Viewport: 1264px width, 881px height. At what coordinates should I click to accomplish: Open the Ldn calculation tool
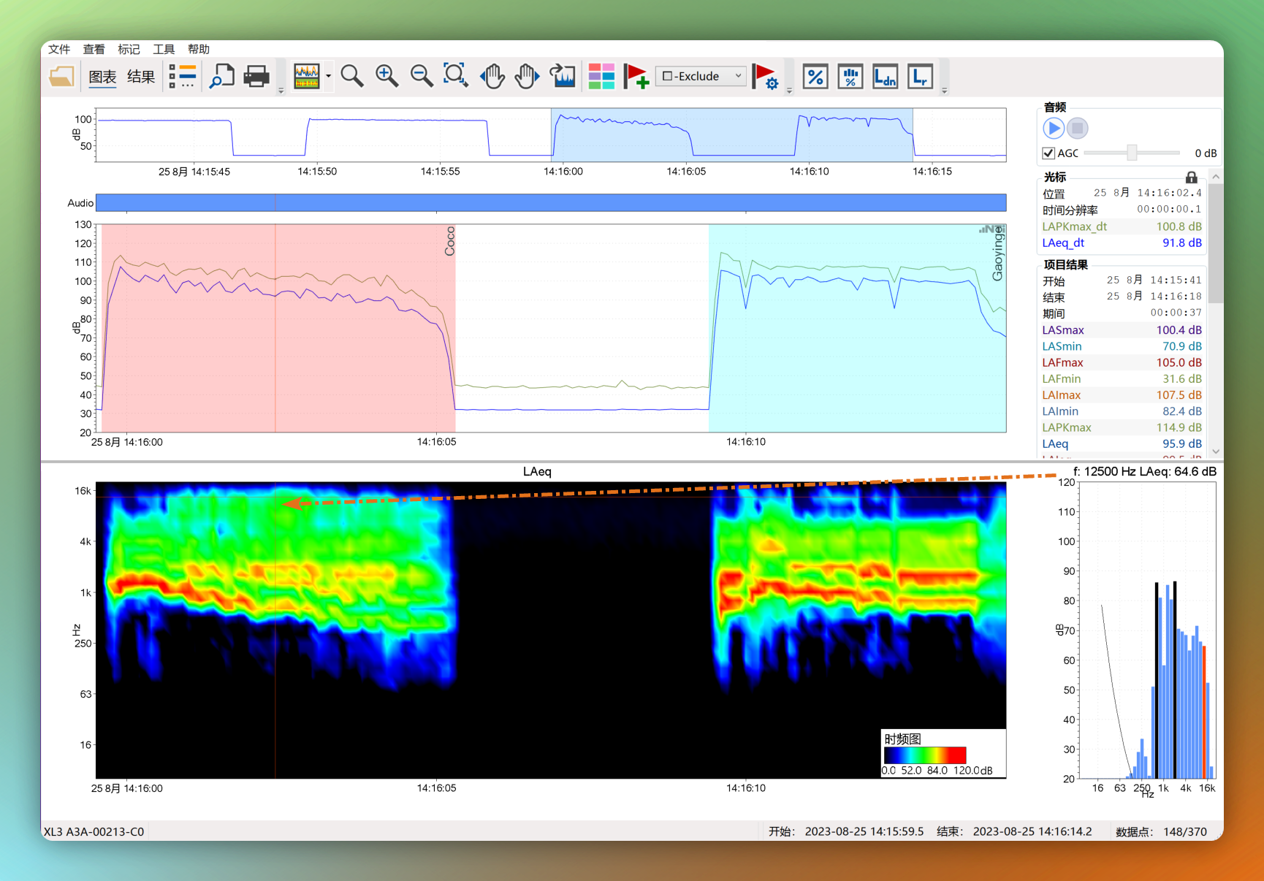pos(885,76)
